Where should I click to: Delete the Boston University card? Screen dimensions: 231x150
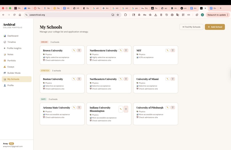(79, 79)
